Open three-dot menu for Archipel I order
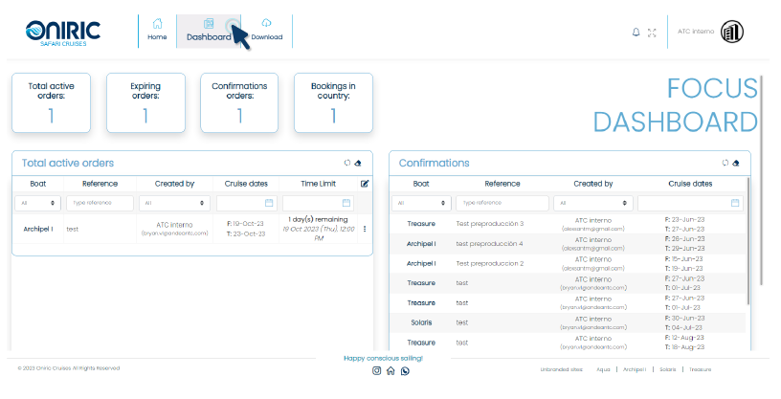Viewport: 781px width, 399px height. tap(364, 229)
